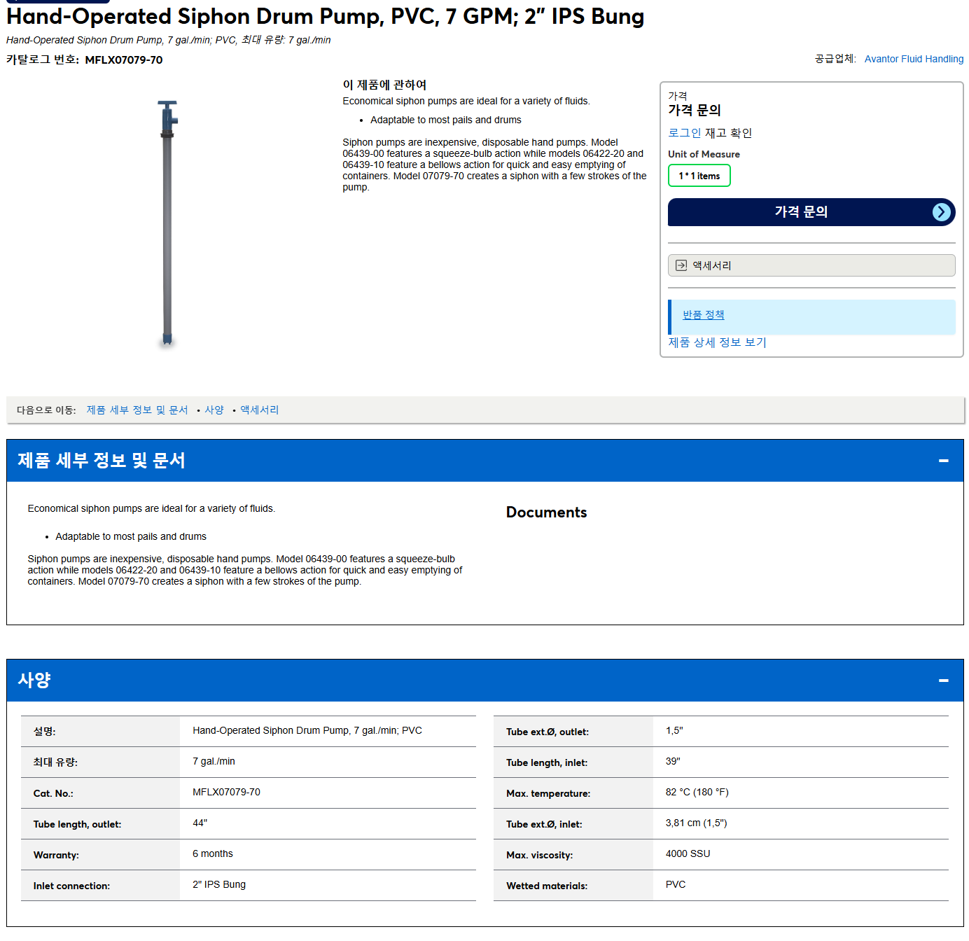
Task: Click the 82 °C (180 °F) temperature value
Action: pos(697,793)
